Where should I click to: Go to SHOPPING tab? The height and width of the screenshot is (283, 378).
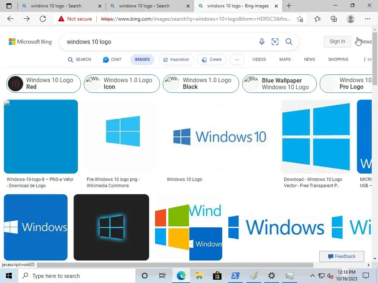338,59
